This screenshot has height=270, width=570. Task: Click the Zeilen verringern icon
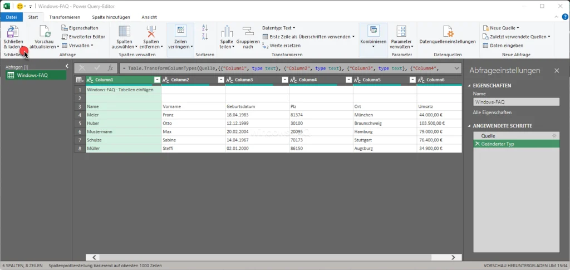coord(181,31)
